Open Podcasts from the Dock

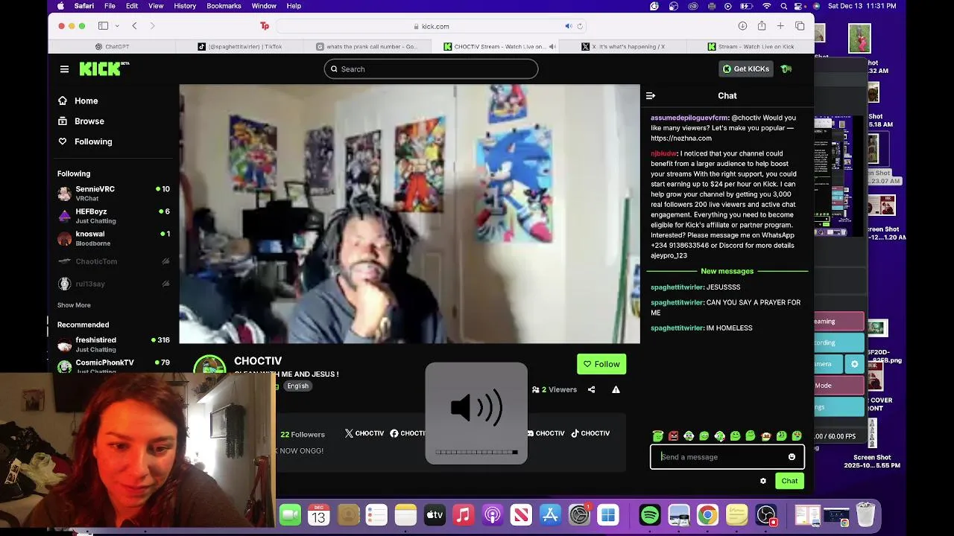[x=492, y=514]
